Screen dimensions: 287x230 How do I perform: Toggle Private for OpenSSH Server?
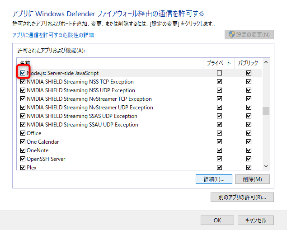click(x=219, y=159)
